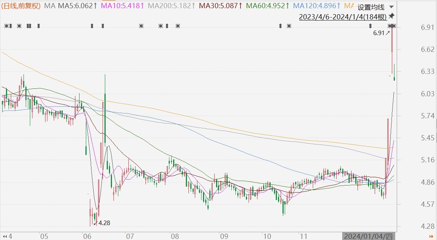Click the MA120:4.896 average label
The width and height of the screenshot is (437, 240).
coord(317,5)
